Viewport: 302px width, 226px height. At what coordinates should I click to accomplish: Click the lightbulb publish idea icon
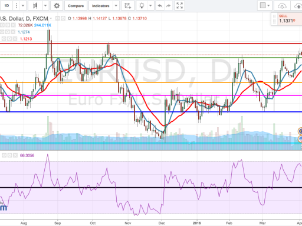point(142,6)
